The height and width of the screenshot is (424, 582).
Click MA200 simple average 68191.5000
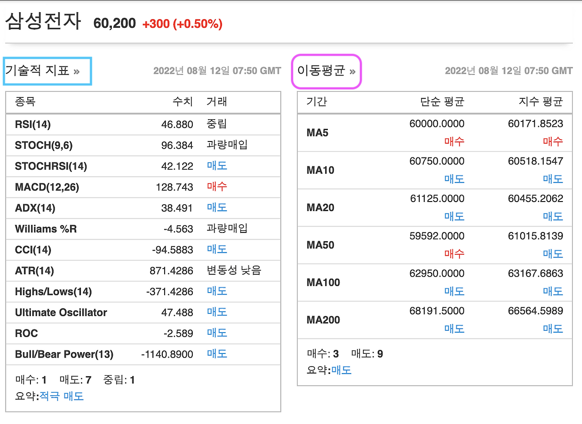[x=437, y=311]
